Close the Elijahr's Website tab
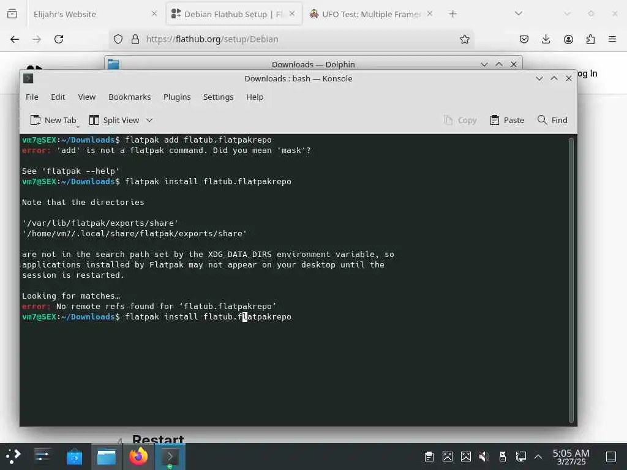 pyautogui.click(x=154, y=13)
